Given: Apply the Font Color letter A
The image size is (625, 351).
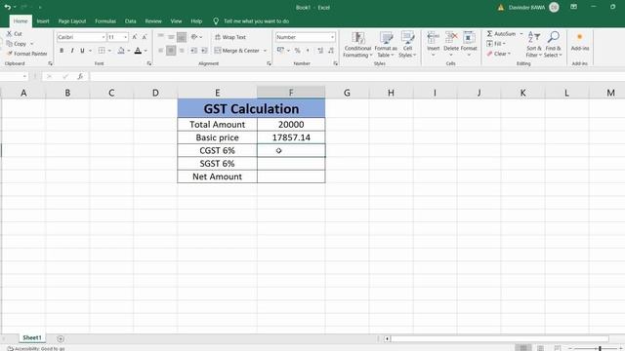Looking at the screenshot, I should [138, 51].
